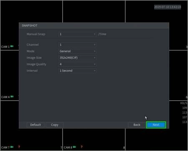The width and height of the screenshot is (188, 151).
Task: Click the CAM 4 label
Action: point(5,97)
